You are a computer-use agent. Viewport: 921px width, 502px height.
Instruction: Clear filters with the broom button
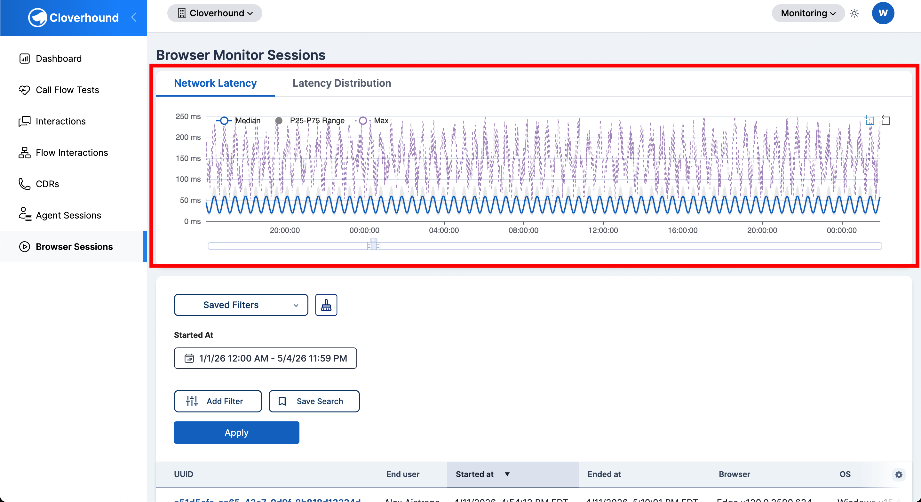tap(326, 305)
